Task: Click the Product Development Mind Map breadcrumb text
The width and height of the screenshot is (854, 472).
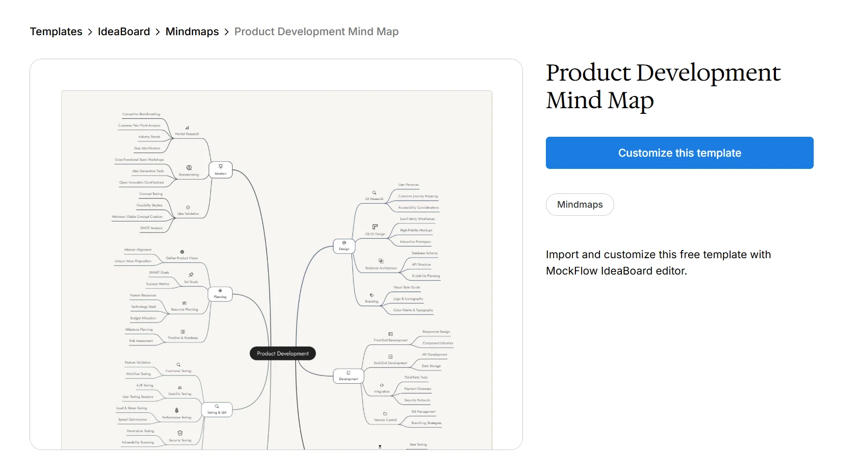Action: 316,32
